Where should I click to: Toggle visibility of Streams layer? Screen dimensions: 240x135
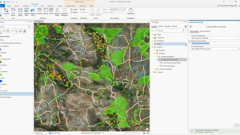0,84
